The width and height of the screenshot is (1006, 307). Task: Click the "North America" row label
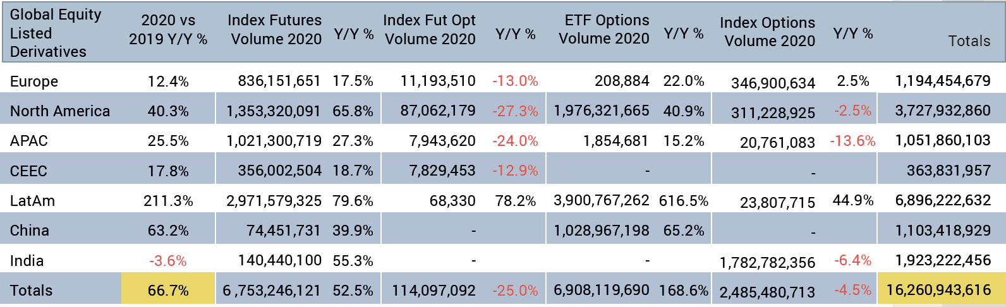click(60, 111)
